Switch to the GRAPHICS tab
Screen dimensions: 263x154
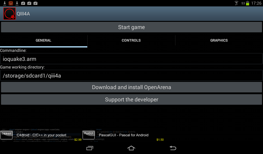219,40
